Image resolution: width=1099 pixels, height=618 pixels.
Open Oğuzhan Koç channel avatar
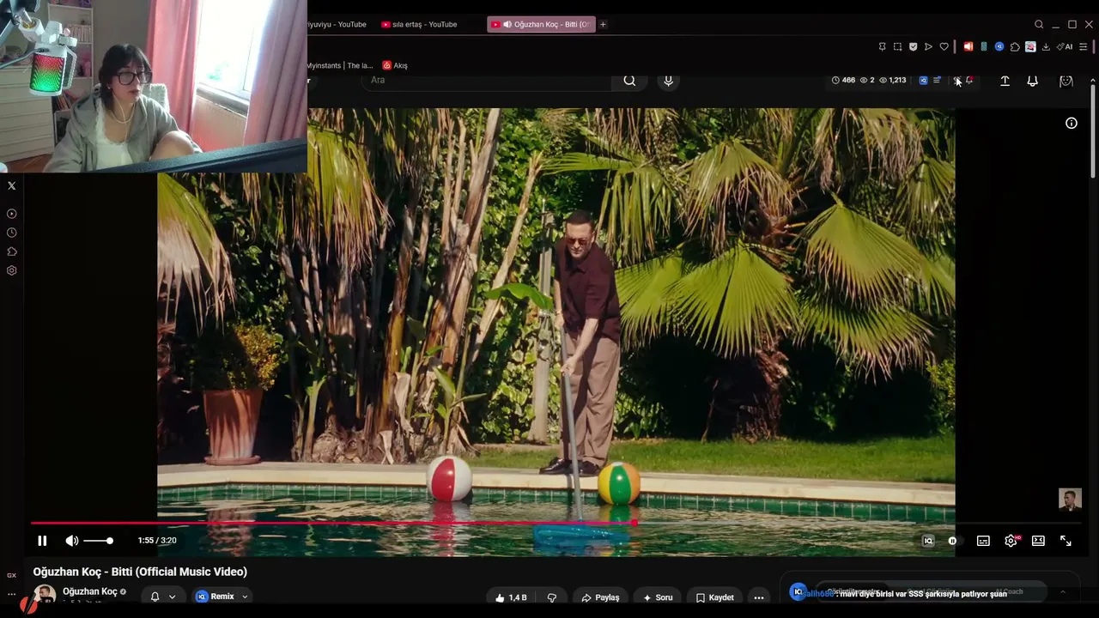coord(45,596)
